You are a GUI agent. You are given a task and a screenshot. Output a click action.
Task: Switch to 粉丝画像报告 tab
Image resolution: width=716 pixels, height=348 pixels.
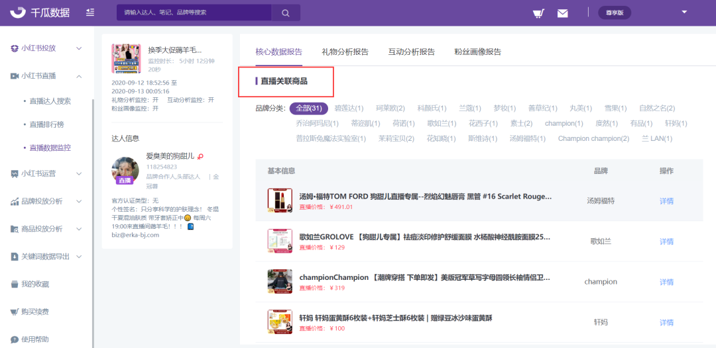click(x=477, y=52)
